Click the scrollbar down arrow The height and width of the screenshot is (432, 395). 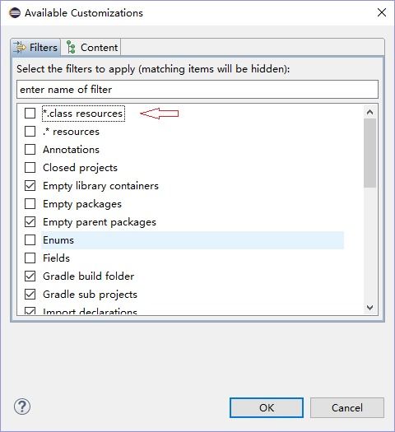tap(370, 307)
